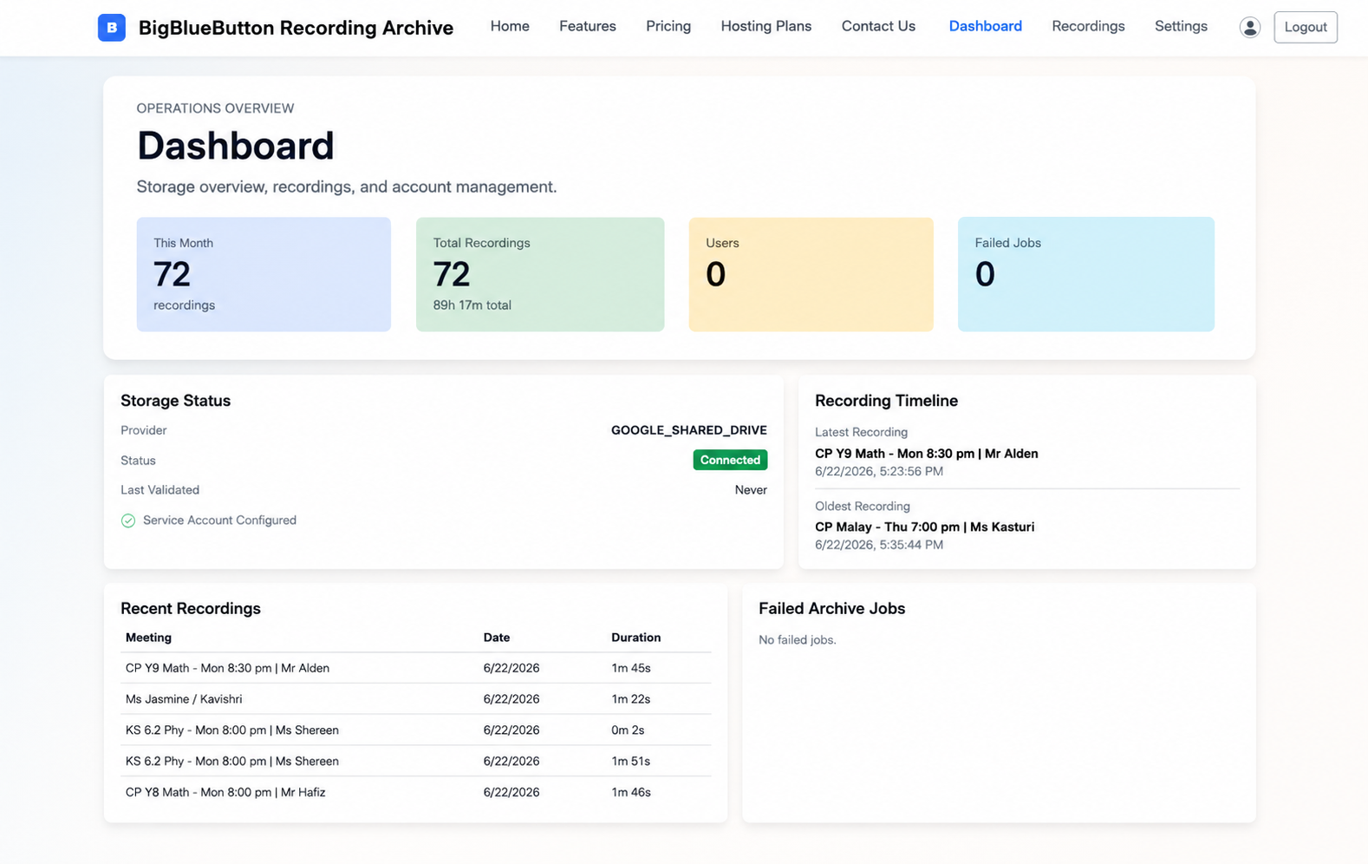Click the 'No failed jobs.' message

click(x=797, y=640)
